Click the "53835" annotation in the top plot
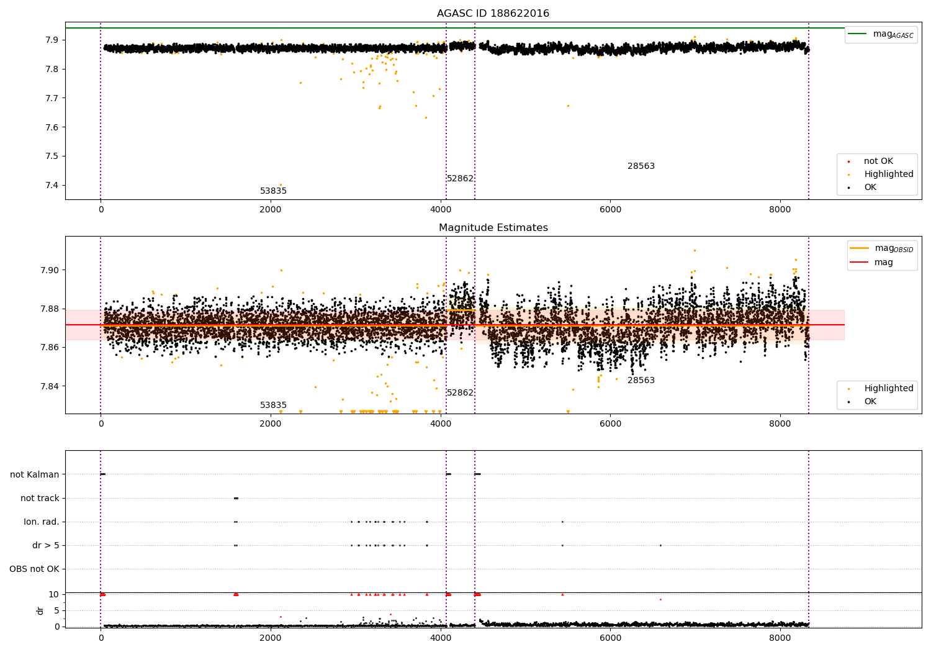 pos(273,191)
